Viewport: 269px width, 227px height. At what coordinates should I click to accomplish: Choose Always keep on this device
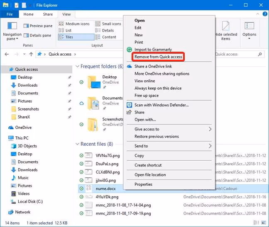[169, 88]
